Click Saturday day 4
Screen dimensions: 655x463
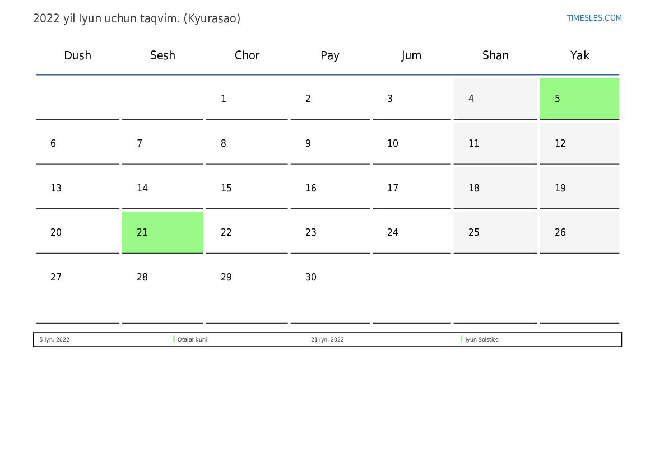pos(495,99)
